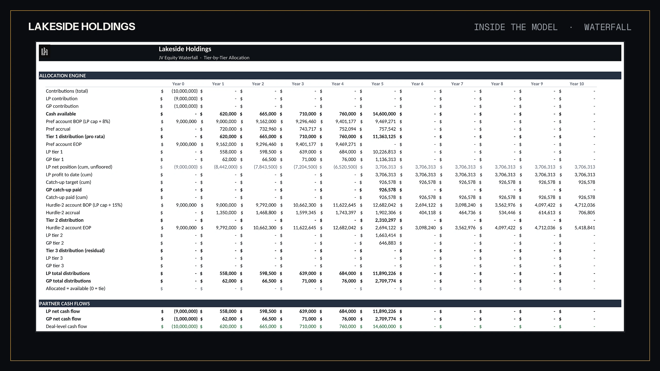The image size is (660, 371).
Task: Click the LP total distributions row label
Action: (x=68, y=273)
